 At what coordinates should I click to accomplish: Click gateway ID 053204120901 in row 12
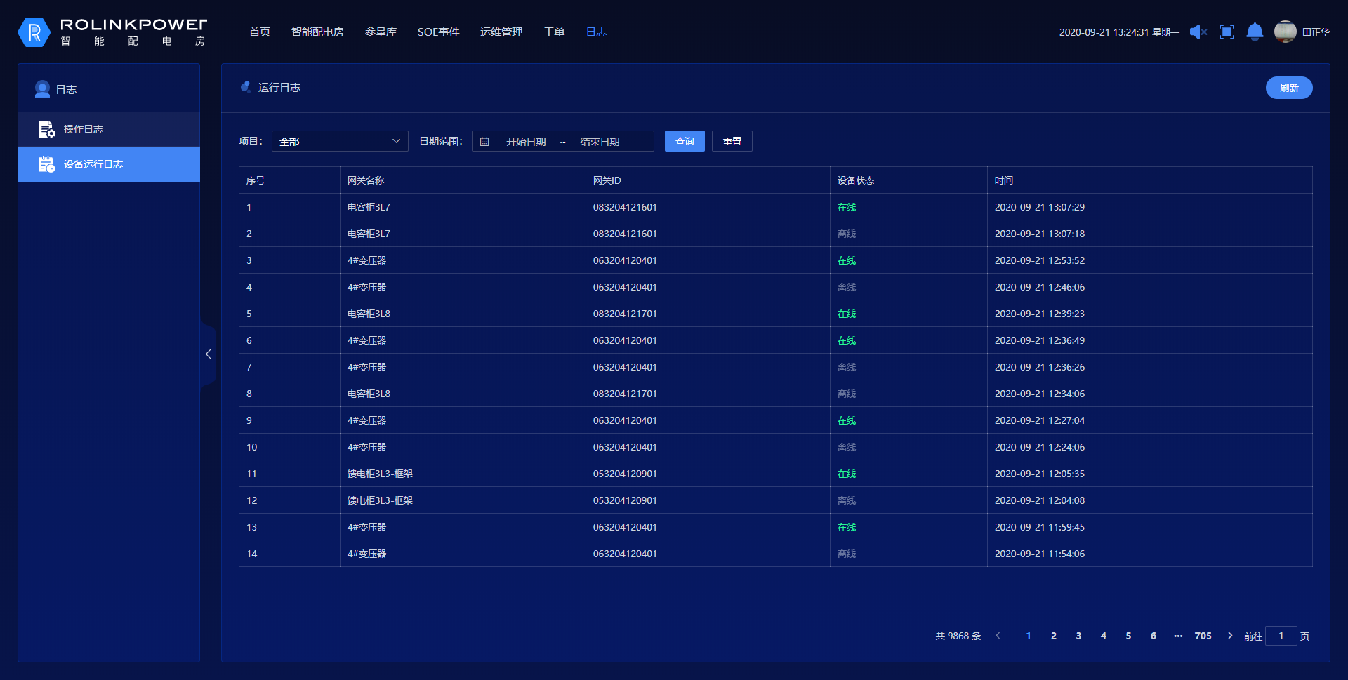tap(625, 500)
